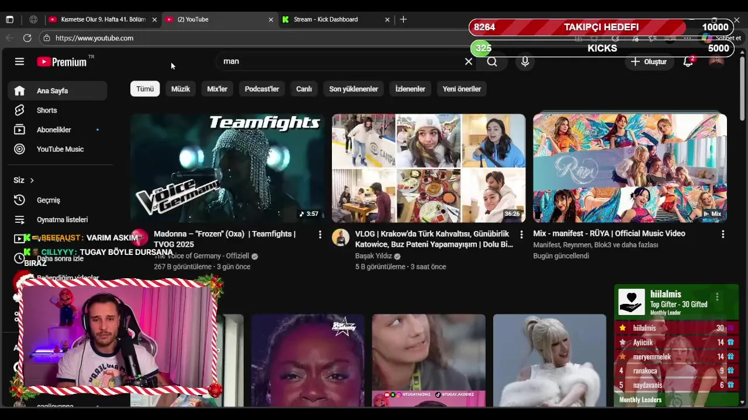
Task: Click the magnifier search button
Action: tap(492, 61)
